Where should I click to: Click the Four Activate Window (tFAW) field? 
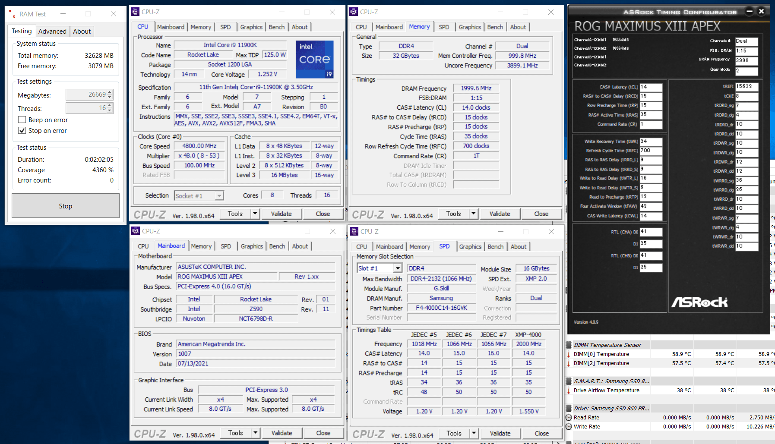(651, 206)
